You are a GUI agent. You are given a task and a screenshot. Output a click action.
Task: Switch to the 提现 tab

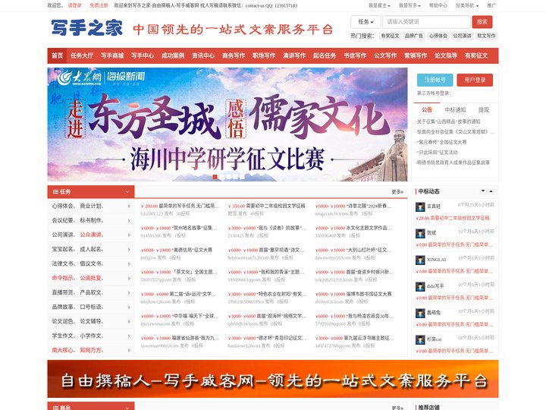pos(484,110)
